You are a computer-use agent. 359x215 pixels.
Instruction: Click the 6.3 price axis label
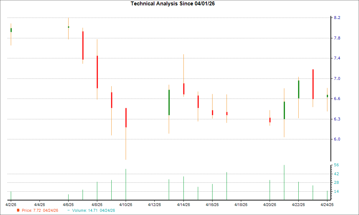coord(337,119)
